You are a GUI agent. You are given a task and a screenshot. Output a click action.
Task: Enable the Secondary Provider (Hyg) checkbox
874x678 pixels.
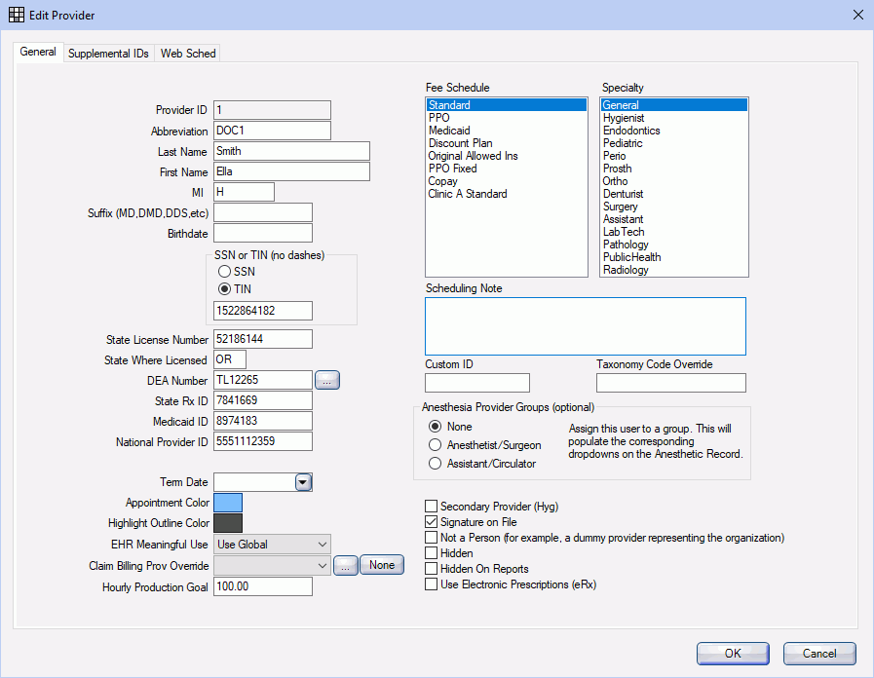[430, 506]
